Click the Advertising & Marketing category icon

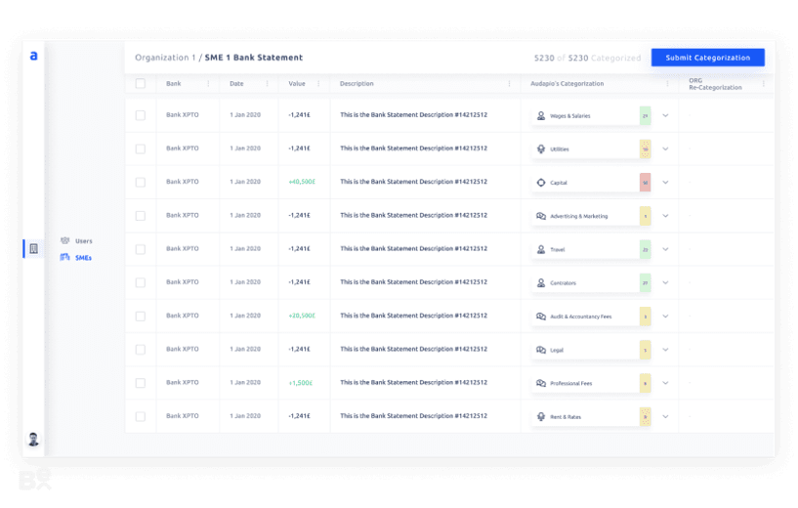tap(541, 216)
